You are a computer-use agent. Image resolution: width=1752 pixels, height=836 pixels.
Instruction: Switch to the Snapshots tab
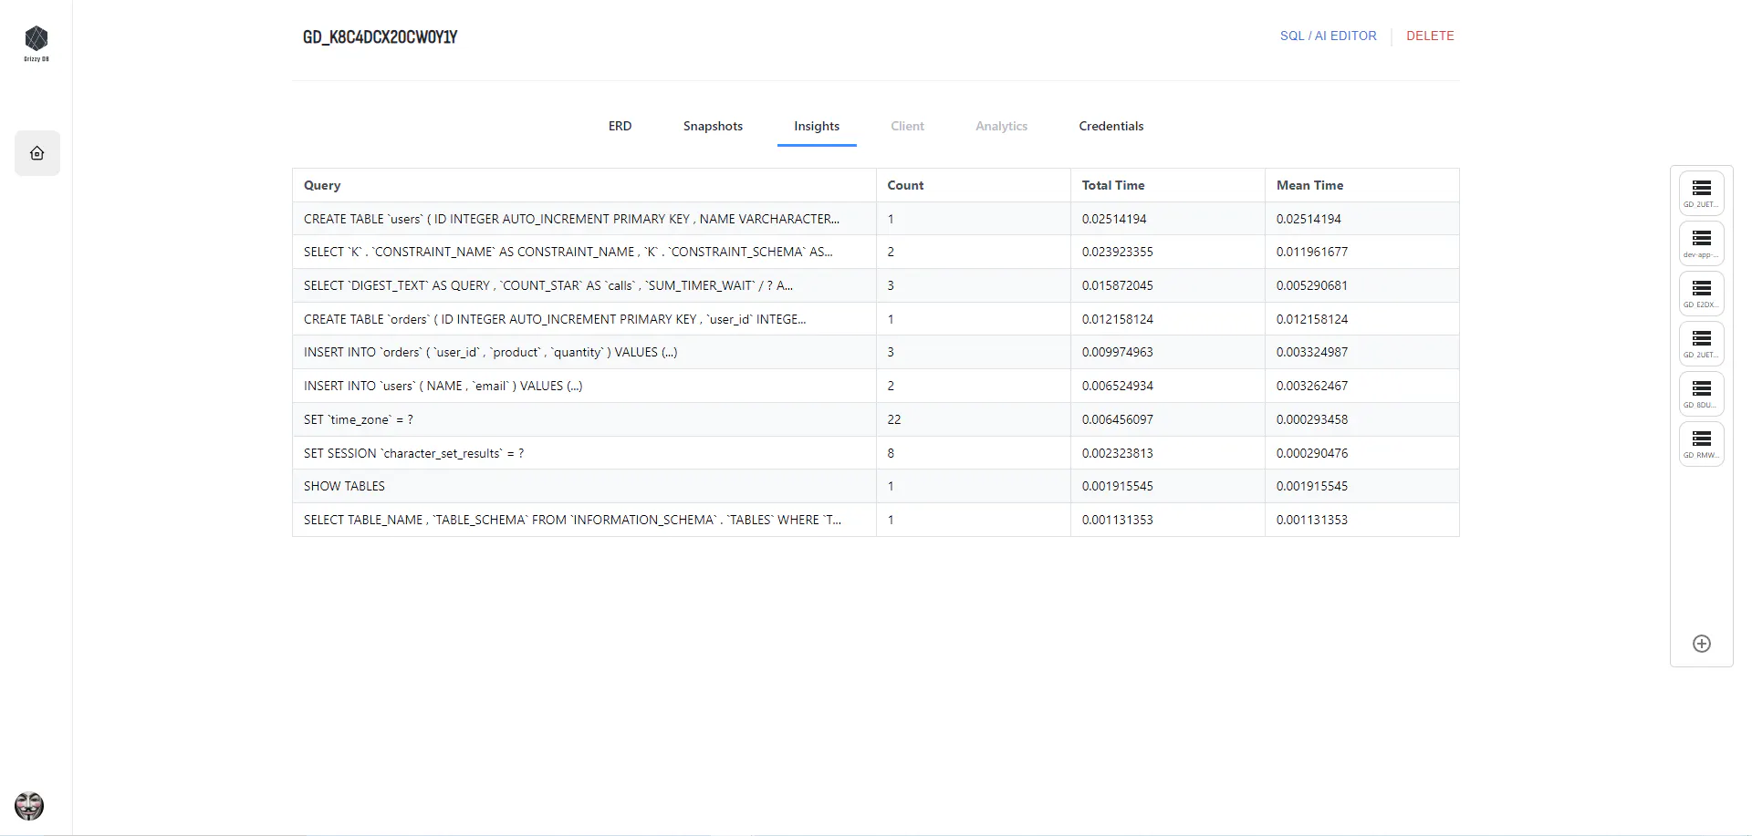pyautogui.click(x=713, y=126)
